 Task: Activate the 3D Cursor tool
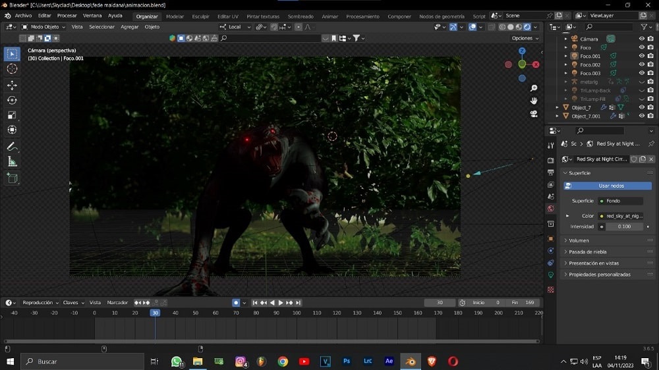(12, 68)
